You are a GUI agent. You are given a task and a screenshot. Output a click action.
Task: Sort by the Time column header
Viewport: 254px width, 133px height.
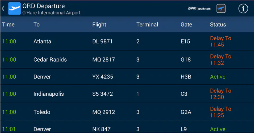[8, 24]
